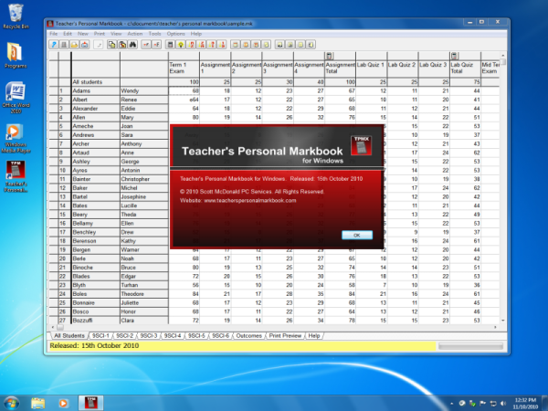Switch to the Outcomes tab
Image resolution: width=548 pixels, height=411 pixels.
[248, 335]
